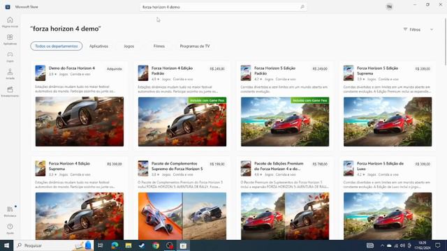The width and height of the screenshot is (447, 251).
Task: Select the Jogos filter tab
Action: point(129,46)
